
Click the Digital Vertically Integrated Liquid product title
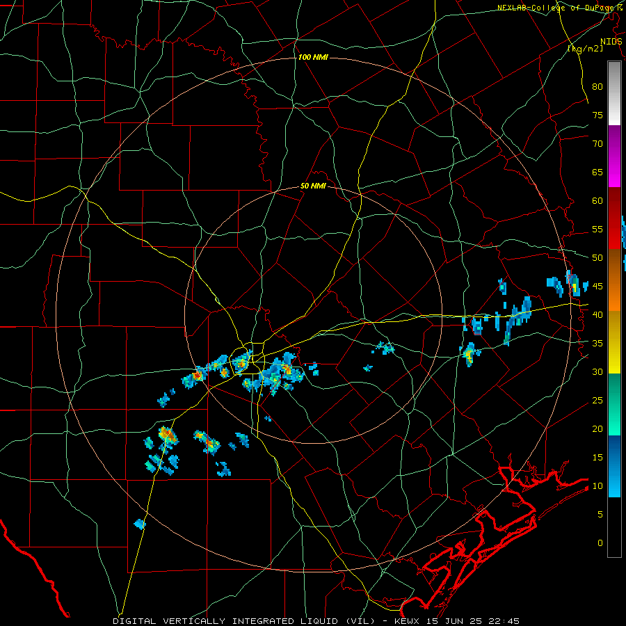tap(243, 621)
